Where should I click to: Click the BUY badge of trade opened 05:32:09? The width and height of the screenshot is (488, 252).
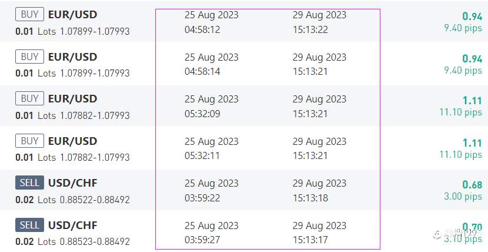point(29,99)
